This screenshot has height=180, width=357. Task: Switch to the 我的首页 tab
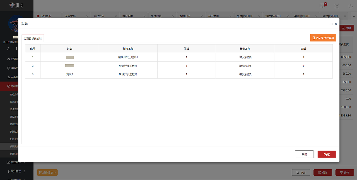[46, 16]
